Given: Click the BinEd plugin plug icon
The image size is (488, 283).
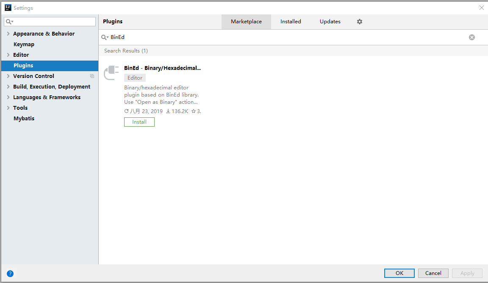Looking at the screenshot, I should [111, 73].
